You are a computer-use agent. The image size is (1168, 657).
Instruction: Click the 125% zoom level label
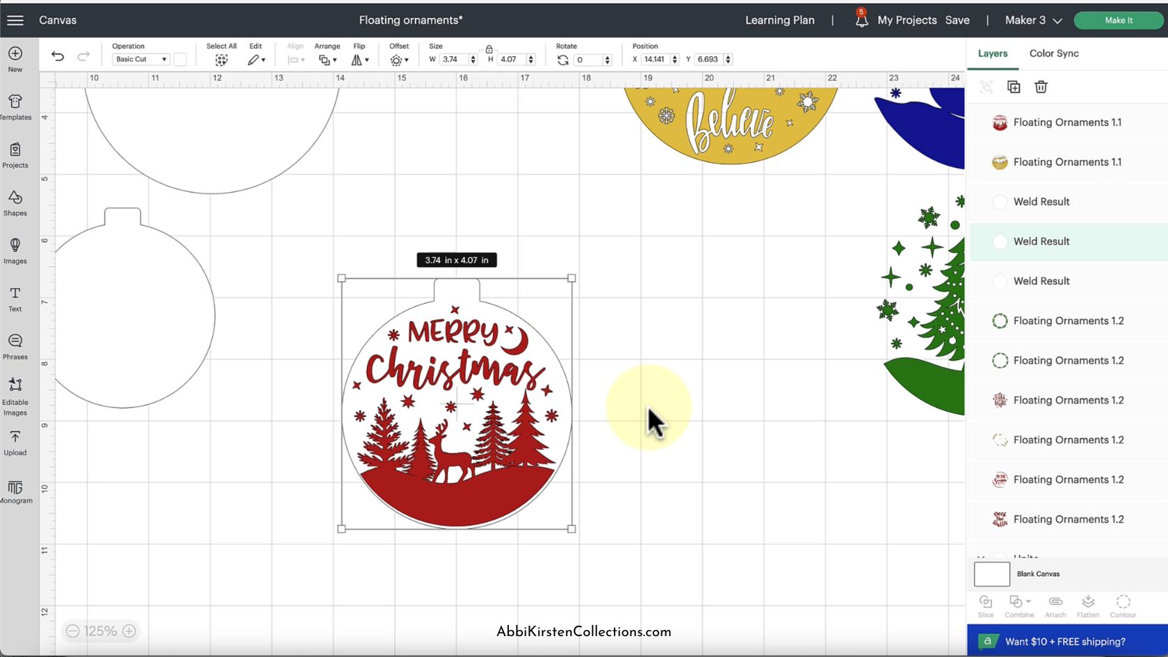tap(101, 631)
